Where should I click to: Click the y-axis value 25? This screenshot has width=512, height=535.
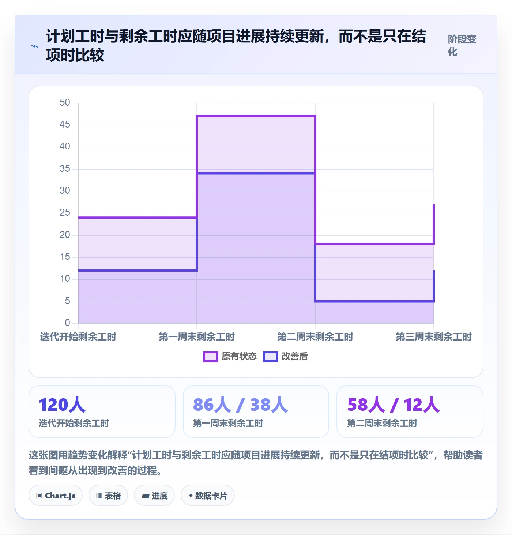65,213
